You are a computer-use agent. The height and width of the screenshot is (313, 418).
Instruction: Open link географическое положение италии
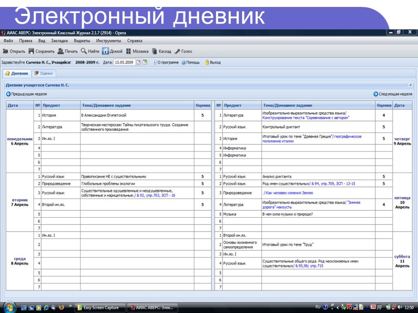312,139
